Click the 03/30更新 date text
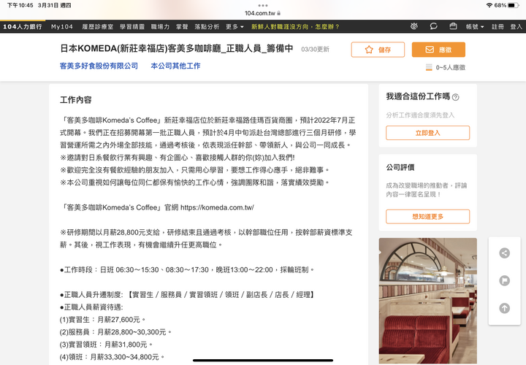526x365 pixels. [315, 50]
